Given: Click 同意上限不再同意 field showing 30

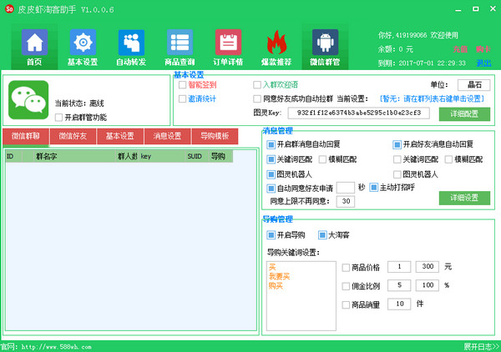Looking at the screenshot, I should pyautogui.click(x=346, y=201).
